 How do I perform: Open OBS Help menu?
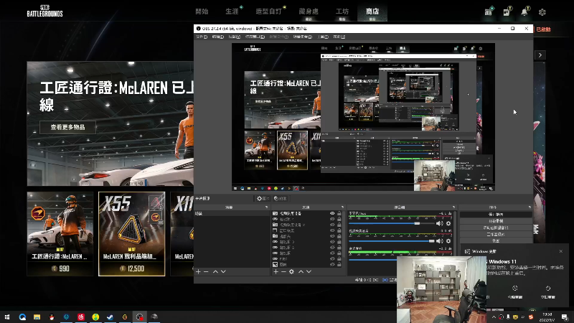coord(339,37)
